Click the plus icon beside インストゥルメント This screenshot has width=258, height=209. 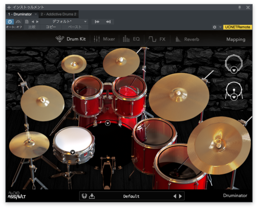(9, 7)
